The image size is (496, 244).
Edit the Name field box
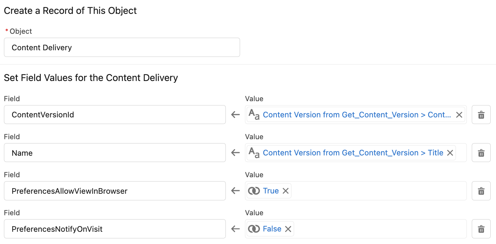(115, 153)
